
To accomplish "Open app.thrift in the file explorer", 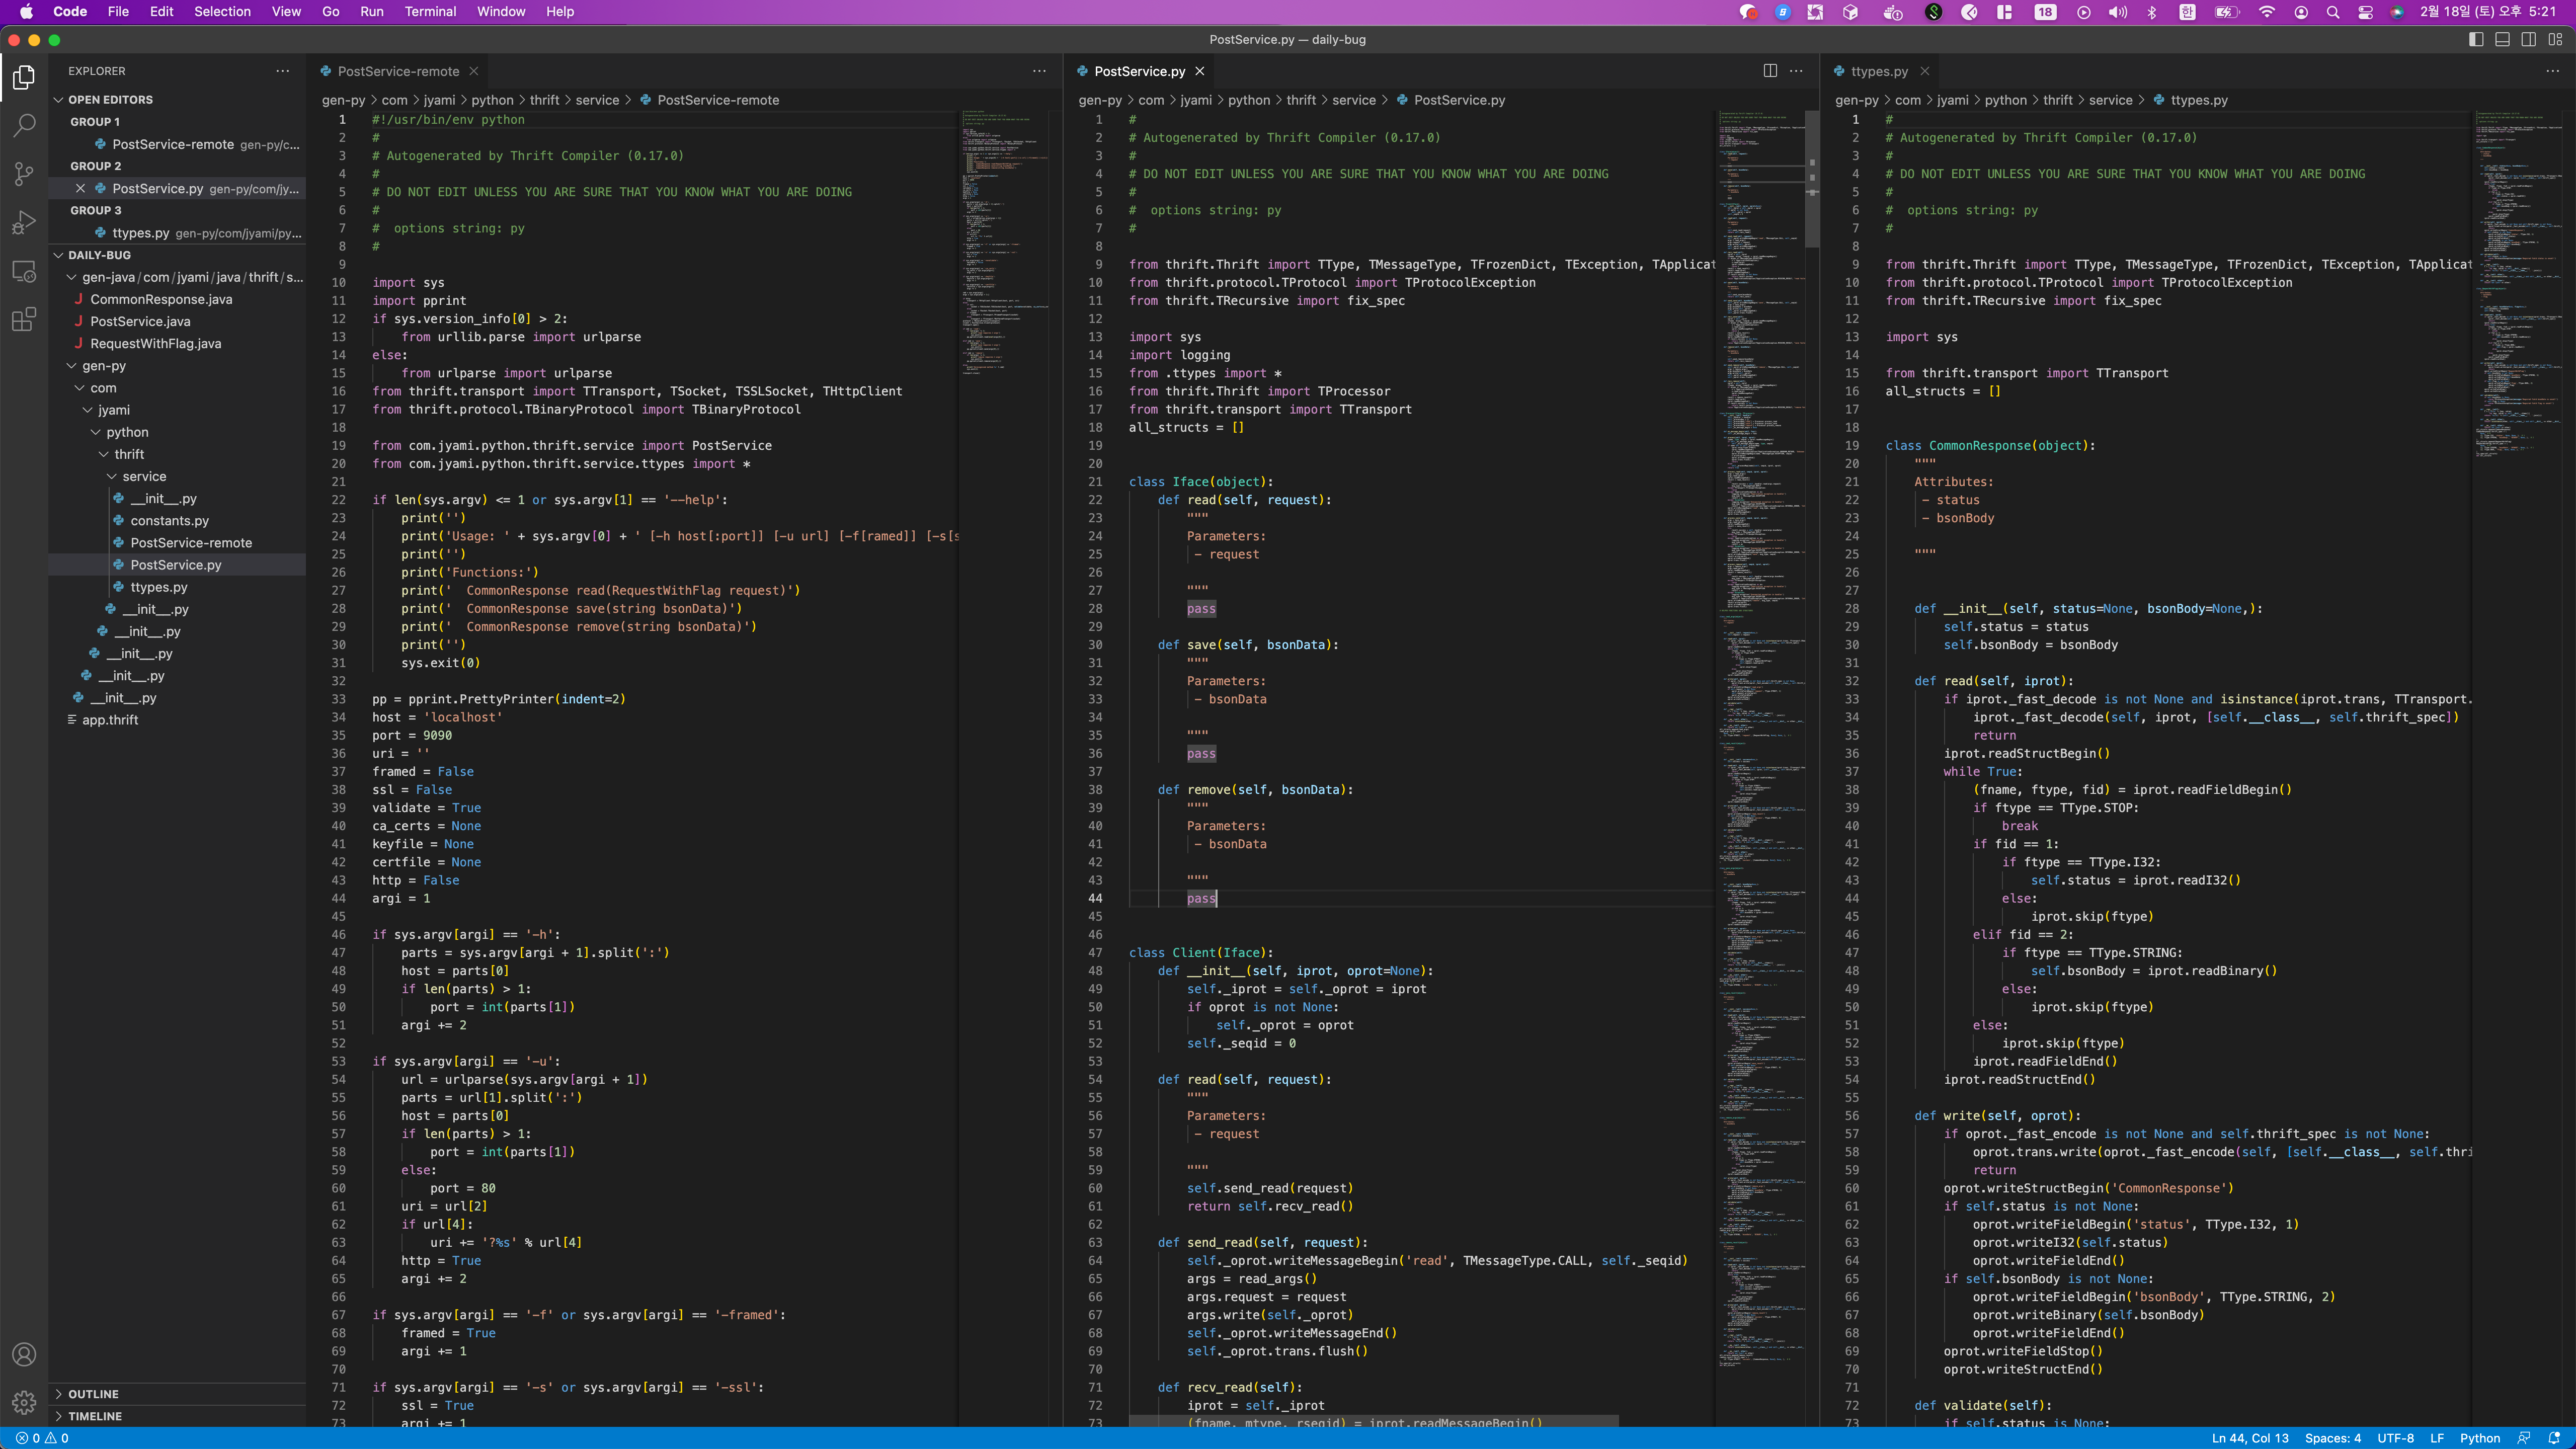I will 110,720.
